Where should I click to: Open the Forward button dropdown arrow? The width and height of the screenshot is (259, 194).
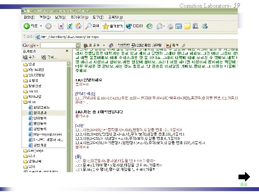tap(55, 26)
